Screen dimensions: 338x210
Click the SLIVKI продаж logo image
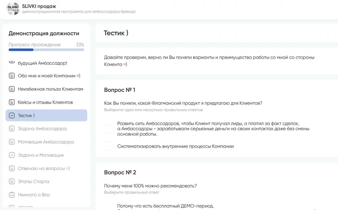12,9
